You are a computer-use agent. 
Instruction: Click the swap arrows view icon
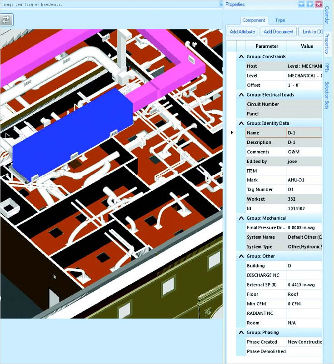(x=6, y=20)
